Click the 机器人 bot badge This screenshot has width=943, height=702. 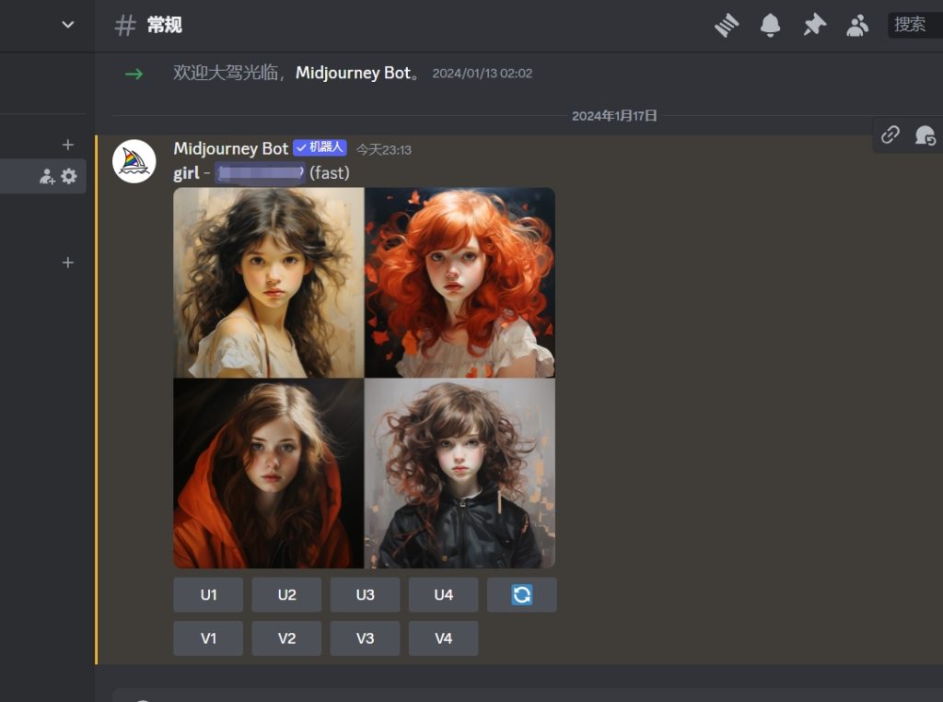320,147
